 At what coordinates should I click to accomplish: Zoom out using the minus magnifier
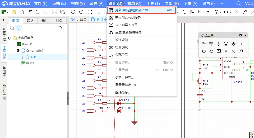coord(81,12)
